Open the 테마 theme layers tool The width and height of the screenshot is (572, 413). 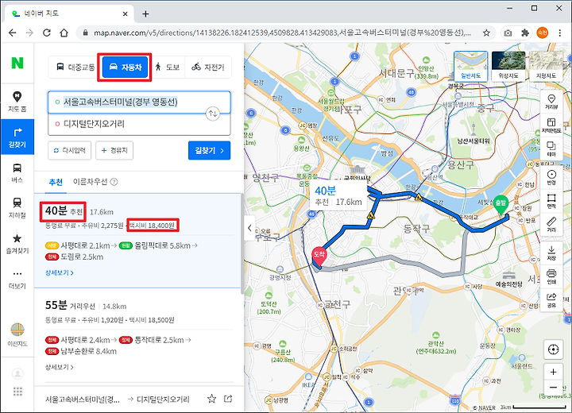click(551, 149)
